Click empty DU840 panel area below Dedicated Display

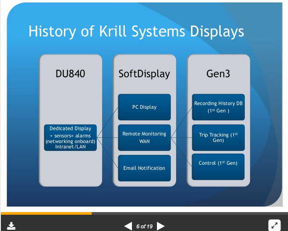click(70, 169)
